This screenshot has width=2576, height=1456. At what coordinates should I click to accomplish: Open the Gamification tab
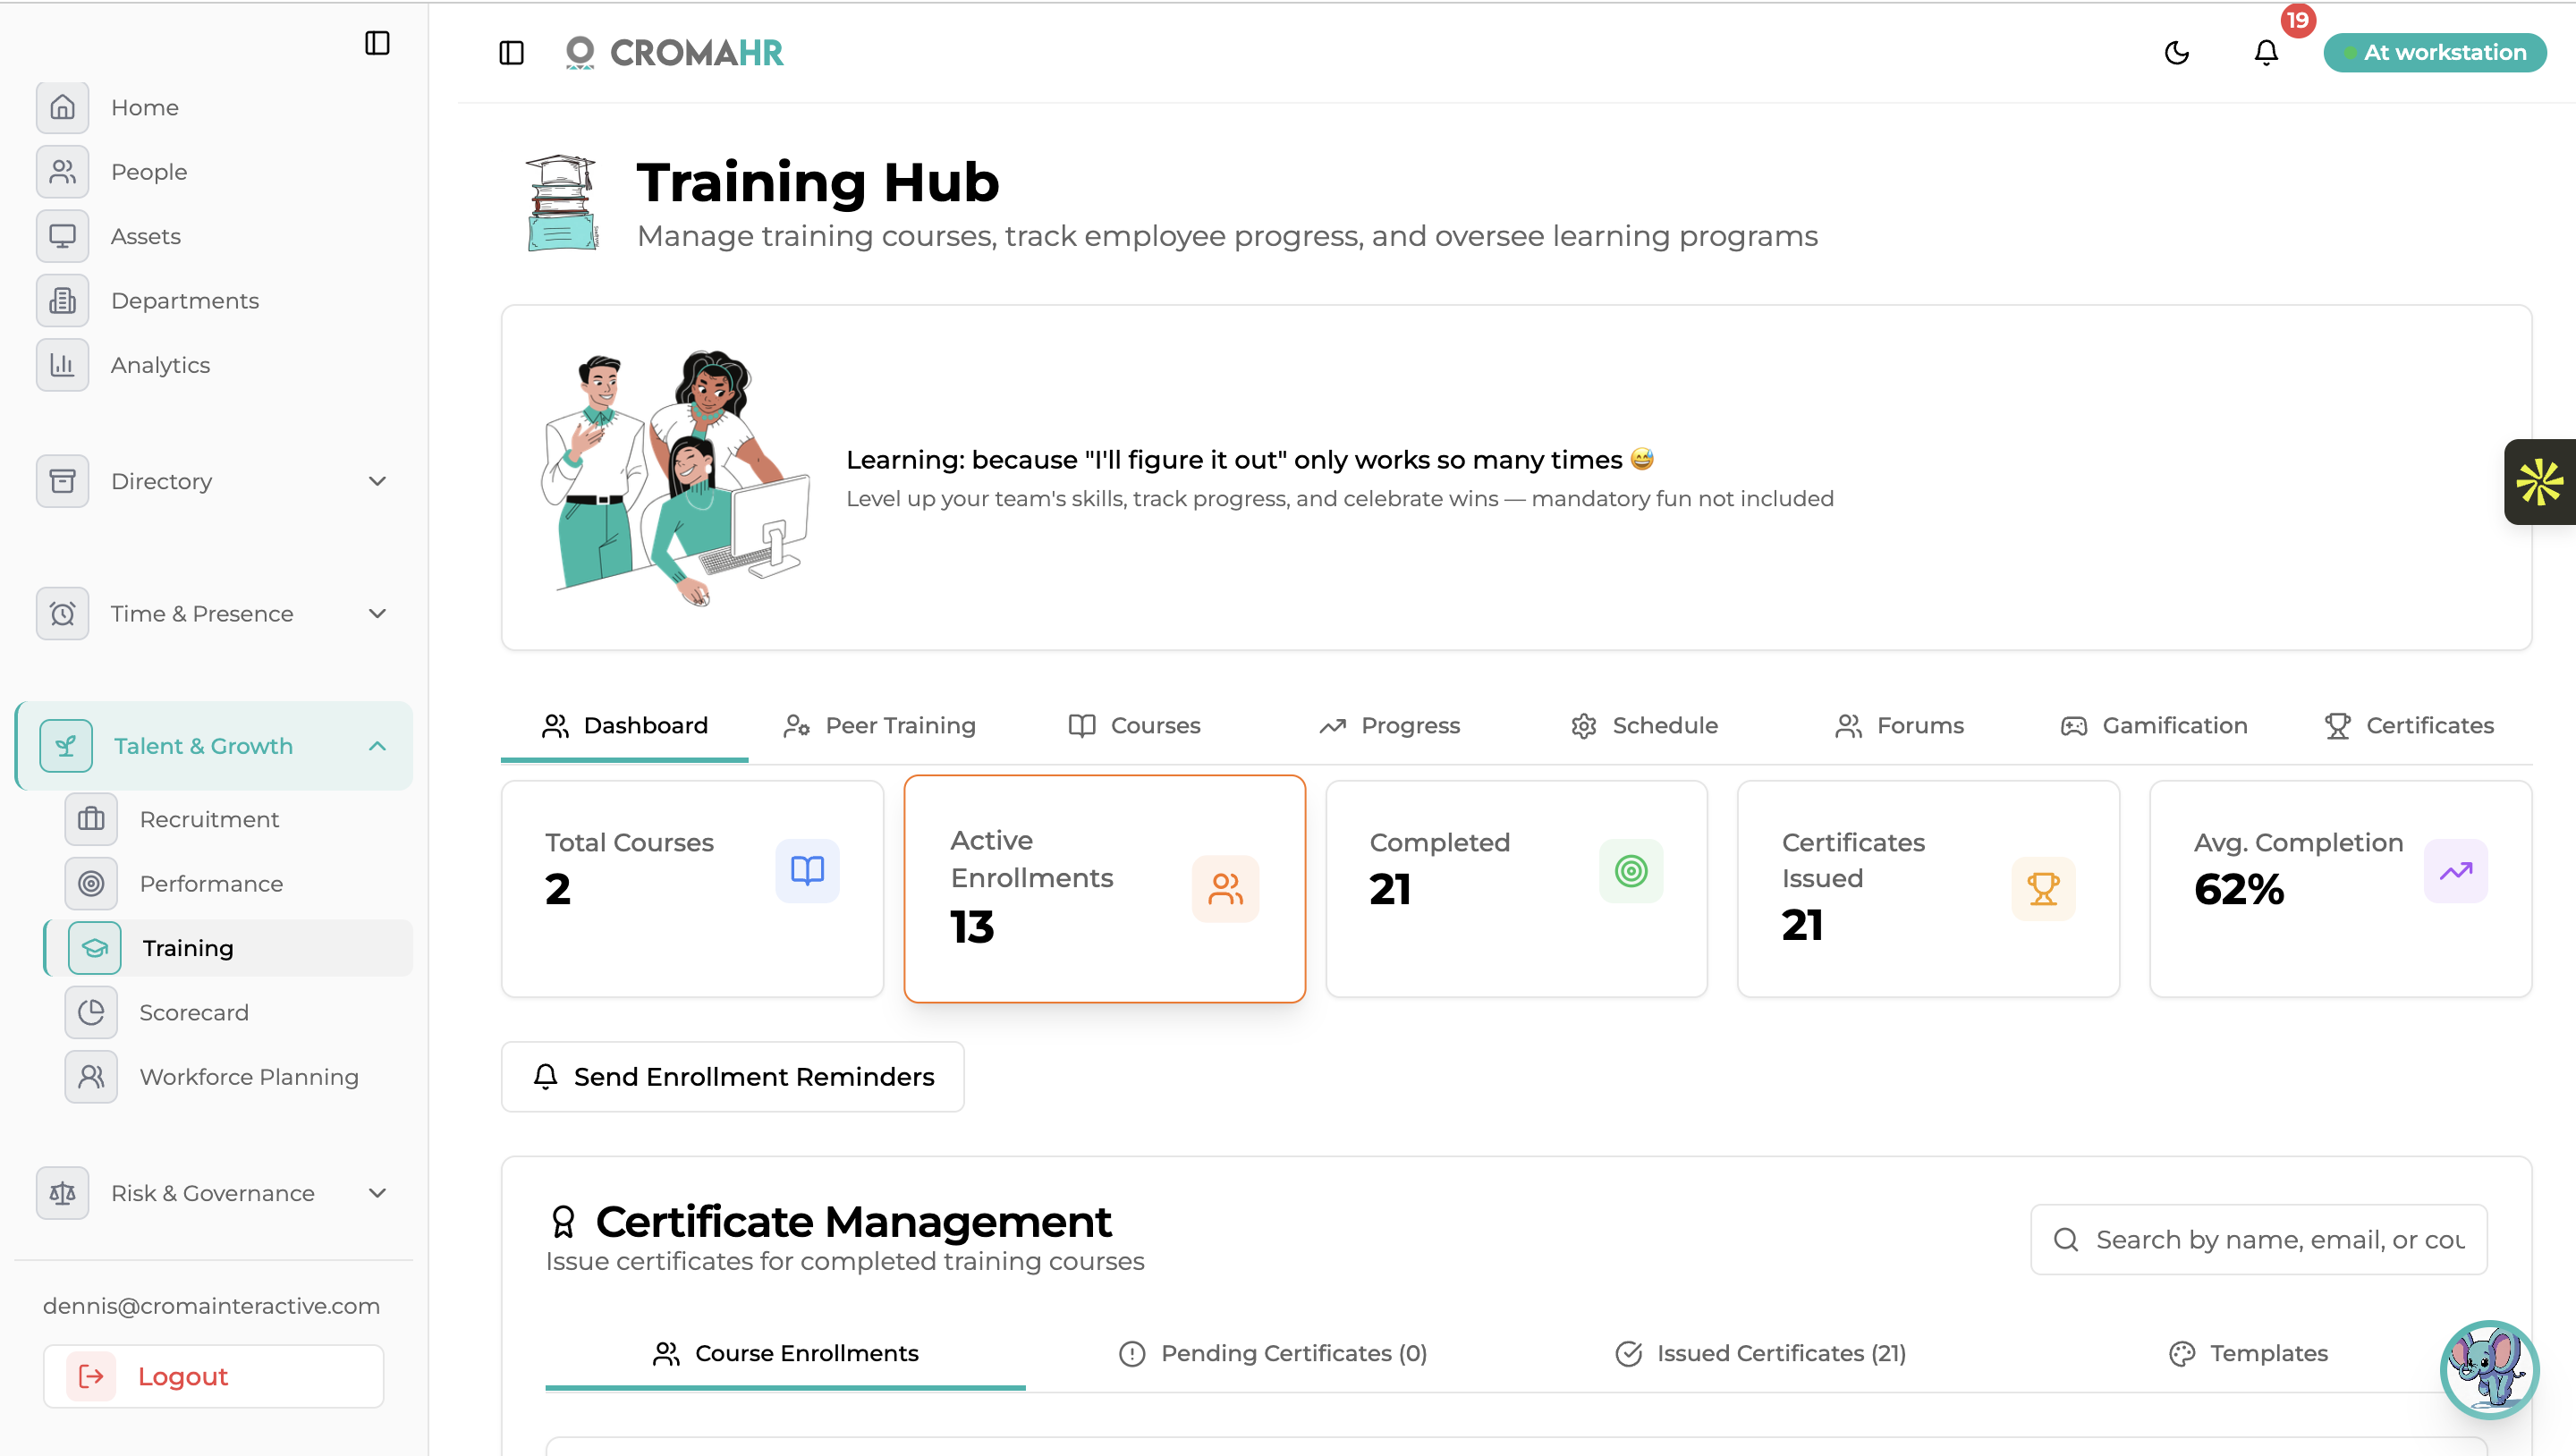coord(2154,726)
